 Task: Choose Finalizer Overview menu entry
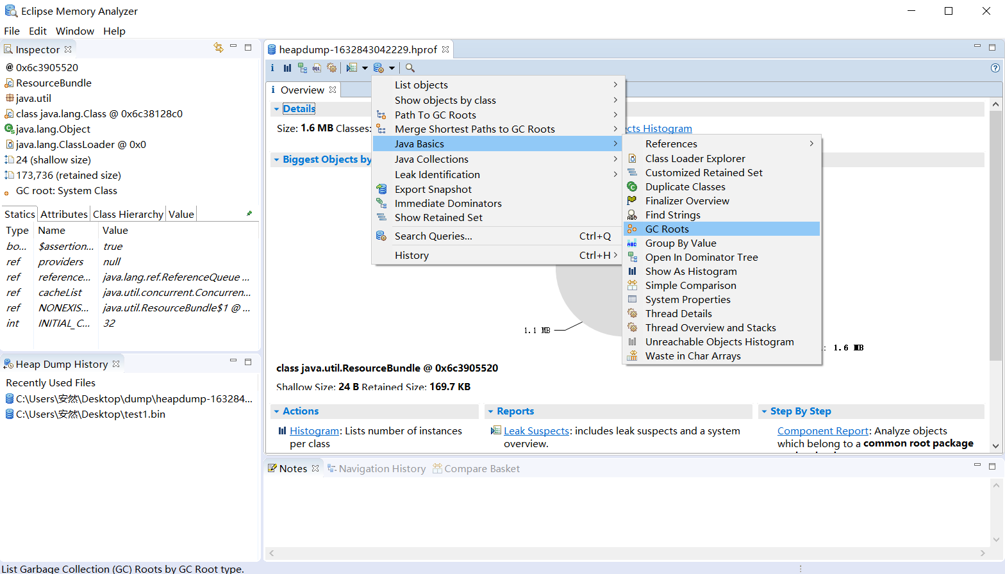(722, 201)
